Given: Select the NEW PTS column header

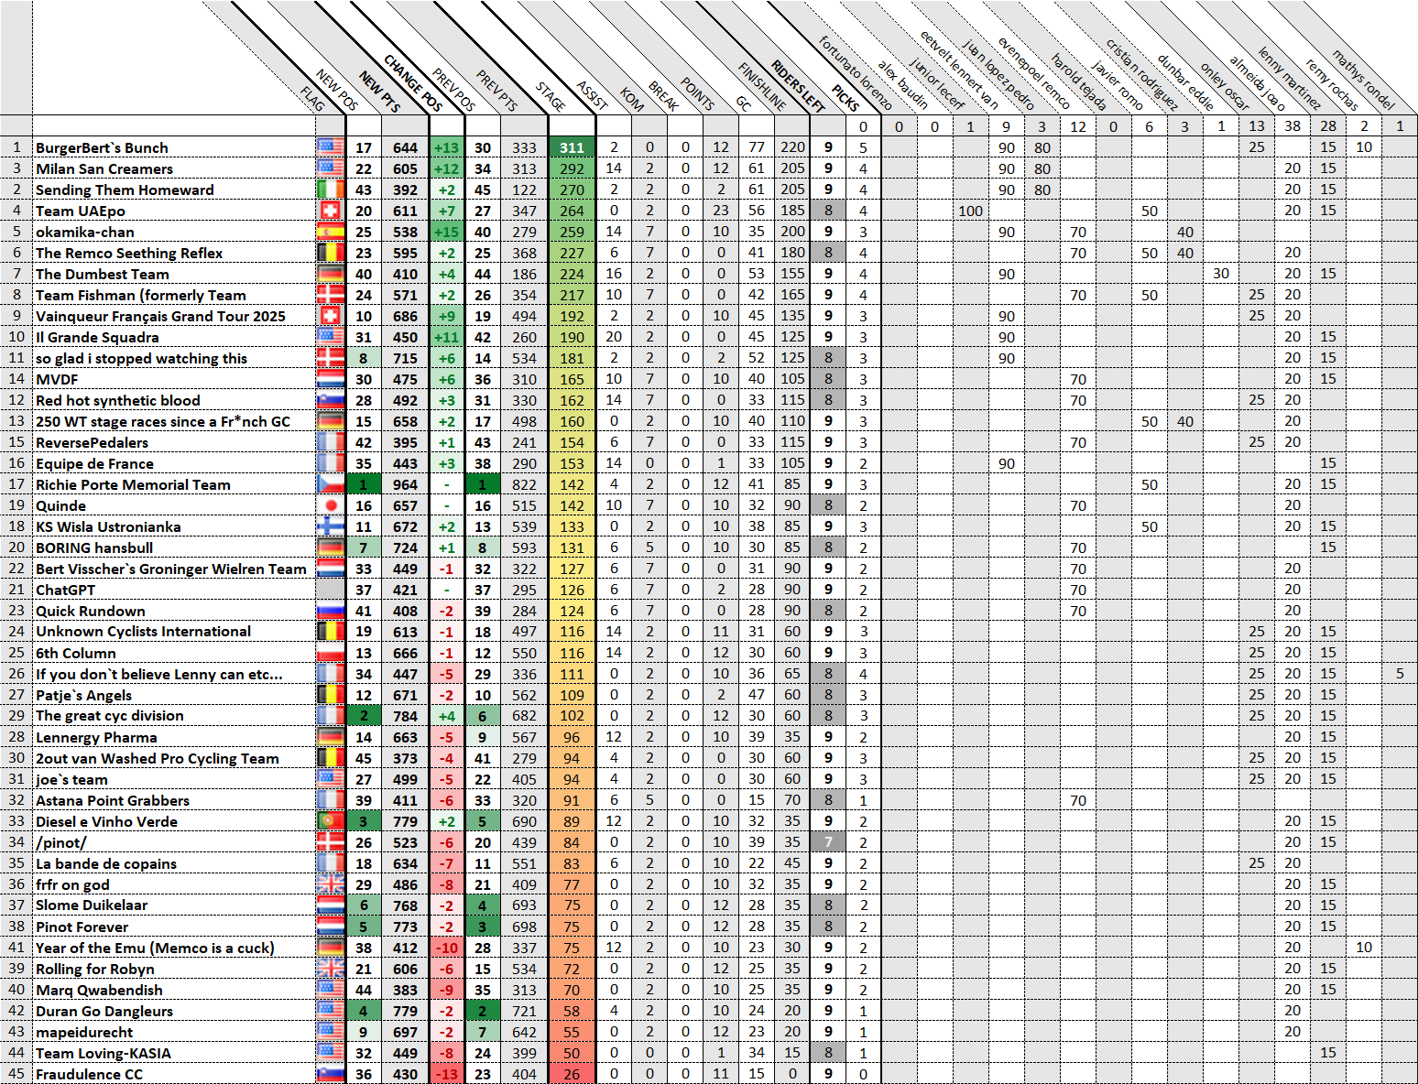Looking at the screenshot, I should (x=379, y=92).
